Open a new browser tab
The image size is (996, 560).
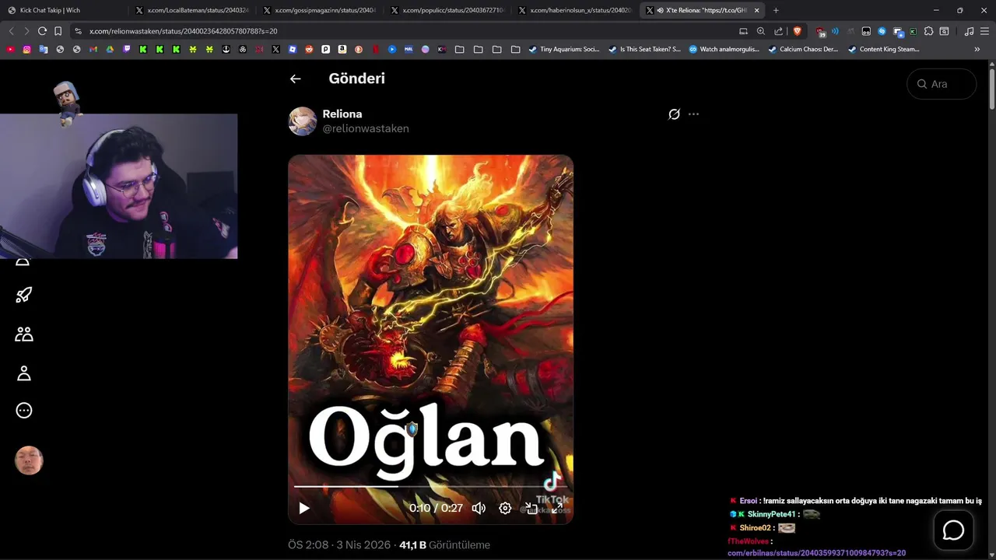click(x=776, y=10)
